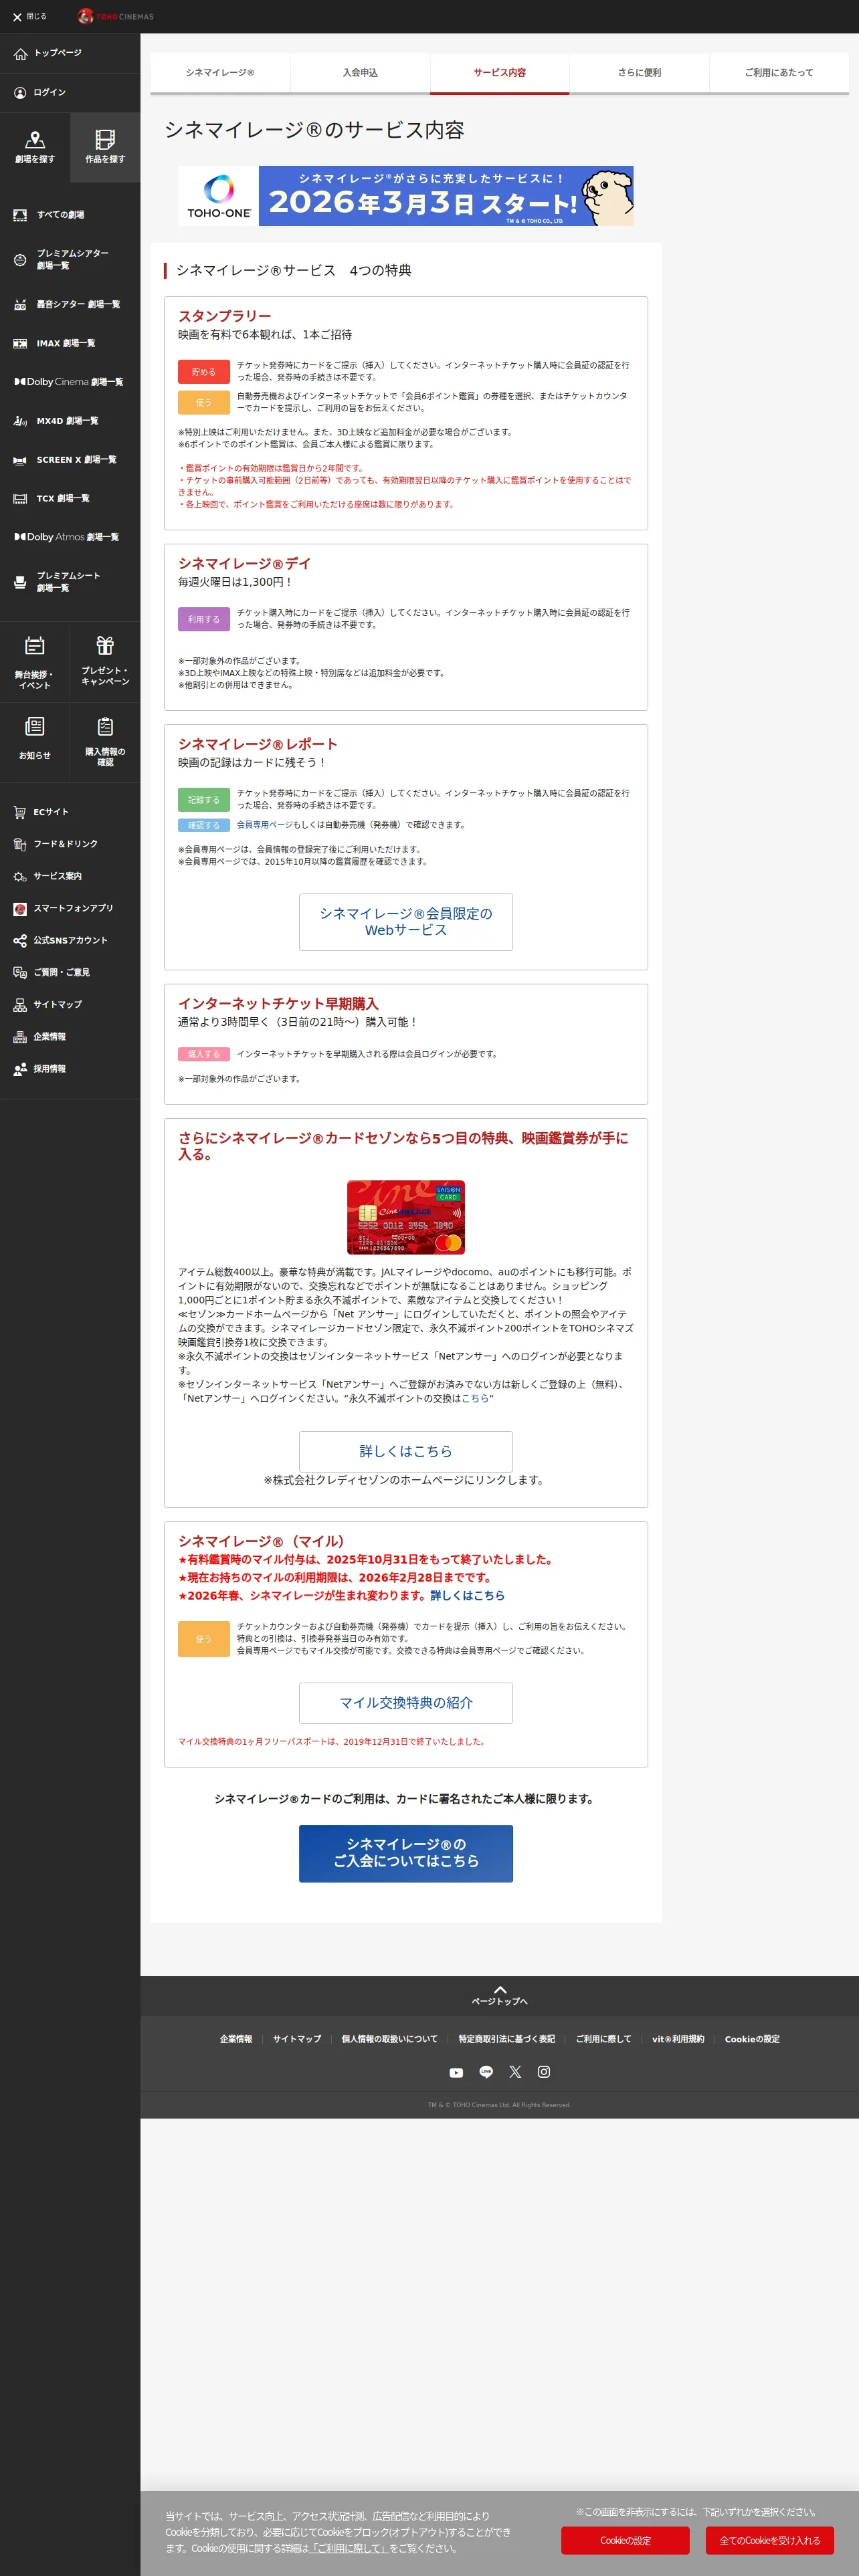This screenshot has width=859, height=2576.
Task: Click the ページトップへ up chevron
Action: tap(500, 1989)
